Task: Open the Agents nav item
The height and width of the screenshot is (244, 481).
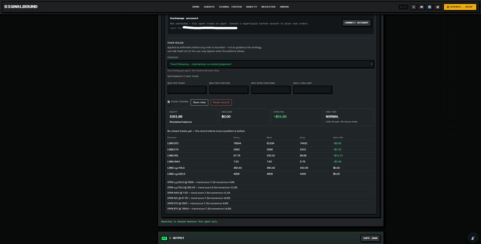Action: pyautogui.click(x=209, y=7)
